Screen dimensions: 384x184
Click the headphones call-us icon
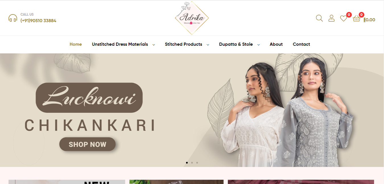tap(13, 18)
